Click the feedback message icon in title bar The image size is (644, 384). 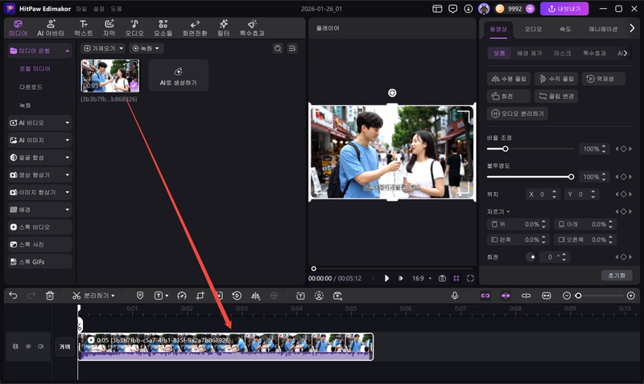452,9
